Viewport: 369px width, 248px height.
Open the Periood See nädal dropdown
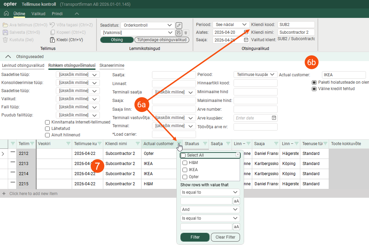click(x=231, y=25)
